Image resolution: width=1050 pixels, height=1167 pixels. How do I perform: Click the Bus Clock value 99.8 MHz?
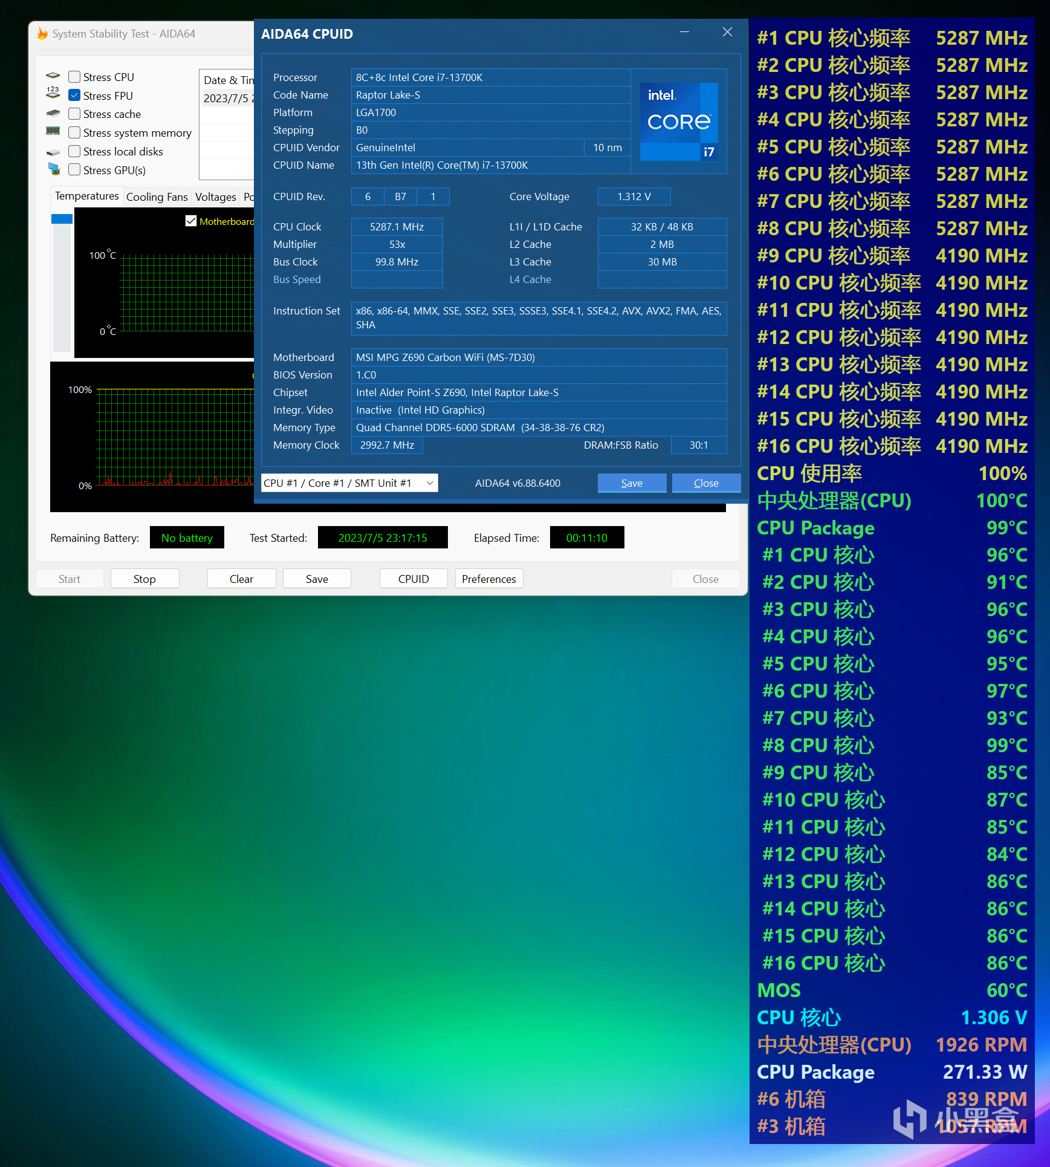pos(397,262)
